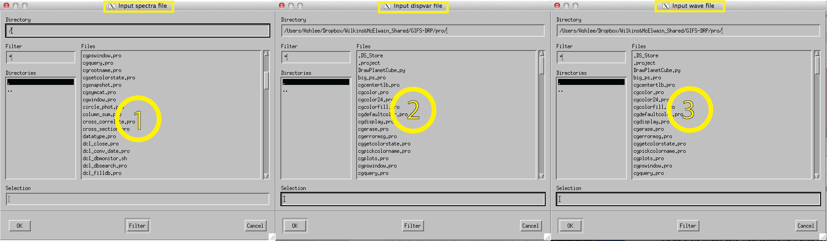
Task: Click the X11 icon beside Input dispvar file title
Action: pos(387,6)
